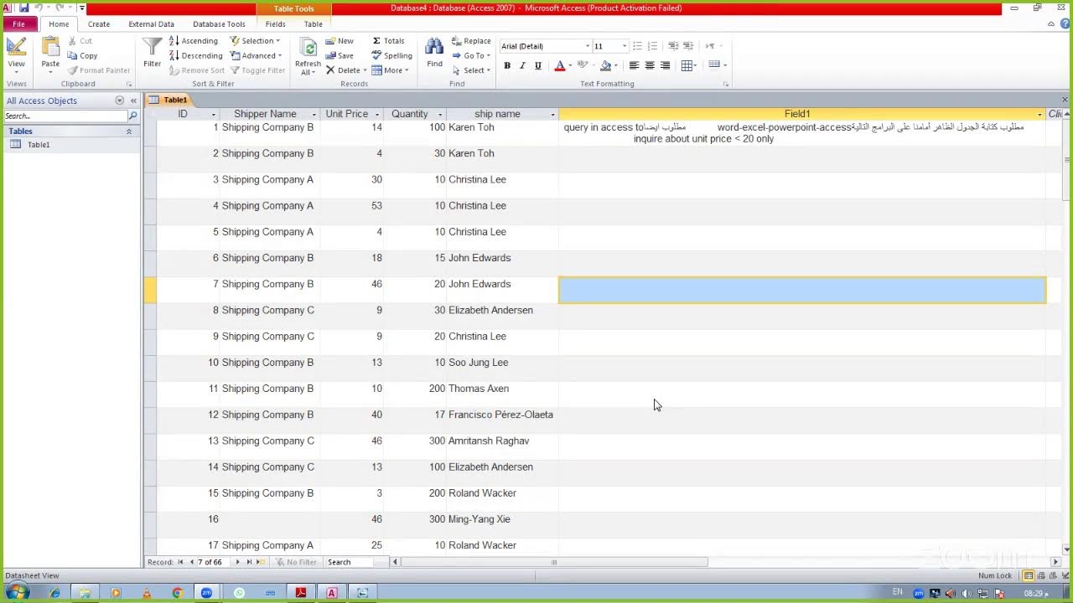Image resolution: width=1073 pixels, height=603 pixels.
Task: Open Shipper Name column filter arrow
Action: (314, 114)
